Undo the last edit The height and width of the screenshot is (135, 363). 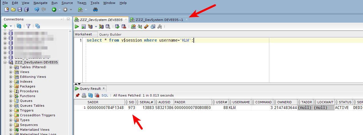point(37,10)
